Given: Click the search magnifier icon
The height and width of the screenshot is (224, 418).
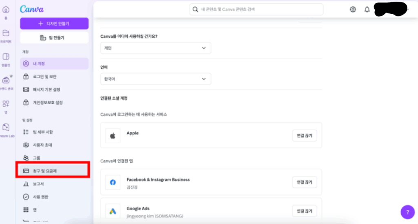Looking at the screenshot, I should [x=196, y=9].
